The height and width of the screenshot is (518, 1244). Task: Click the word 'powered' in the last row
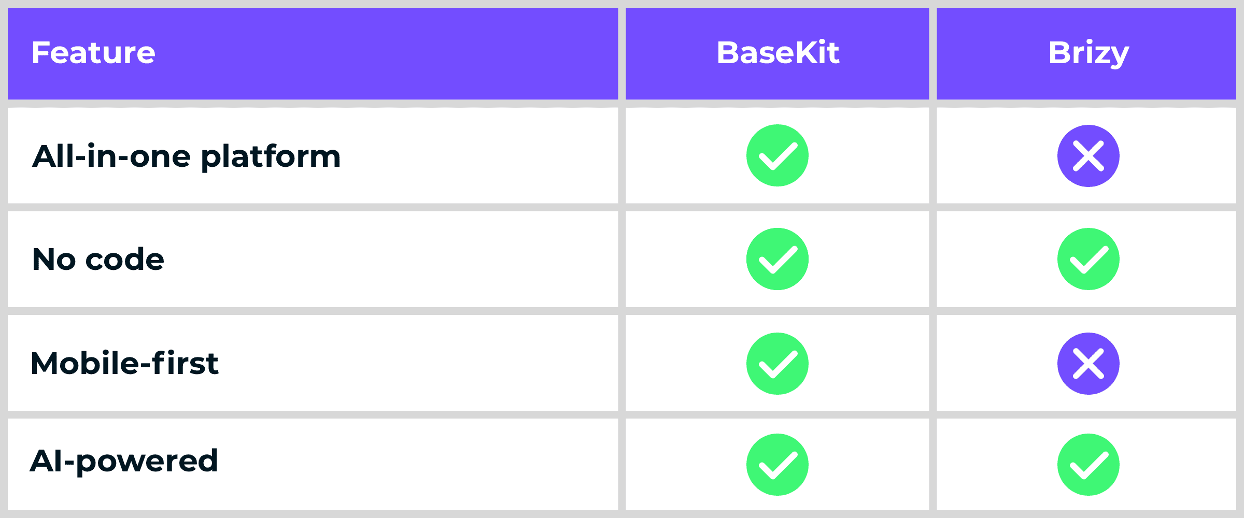point(147,462)
